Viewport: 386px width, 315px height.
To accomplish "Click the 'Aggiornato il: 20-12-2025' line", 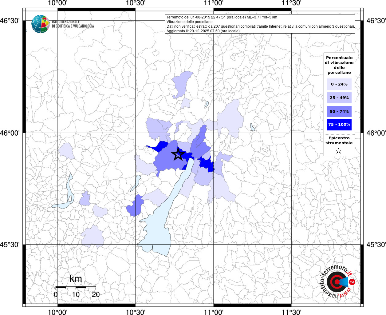I will [203, 31].
